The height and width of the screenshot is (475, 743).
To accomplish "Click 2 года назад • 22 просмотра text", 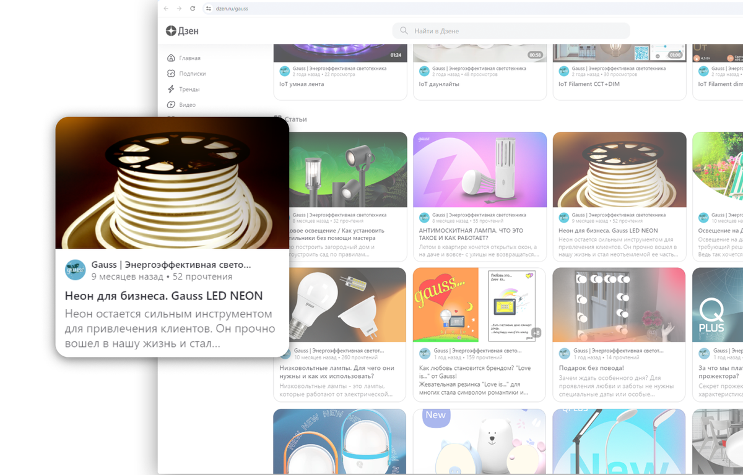I will point(323,75).
